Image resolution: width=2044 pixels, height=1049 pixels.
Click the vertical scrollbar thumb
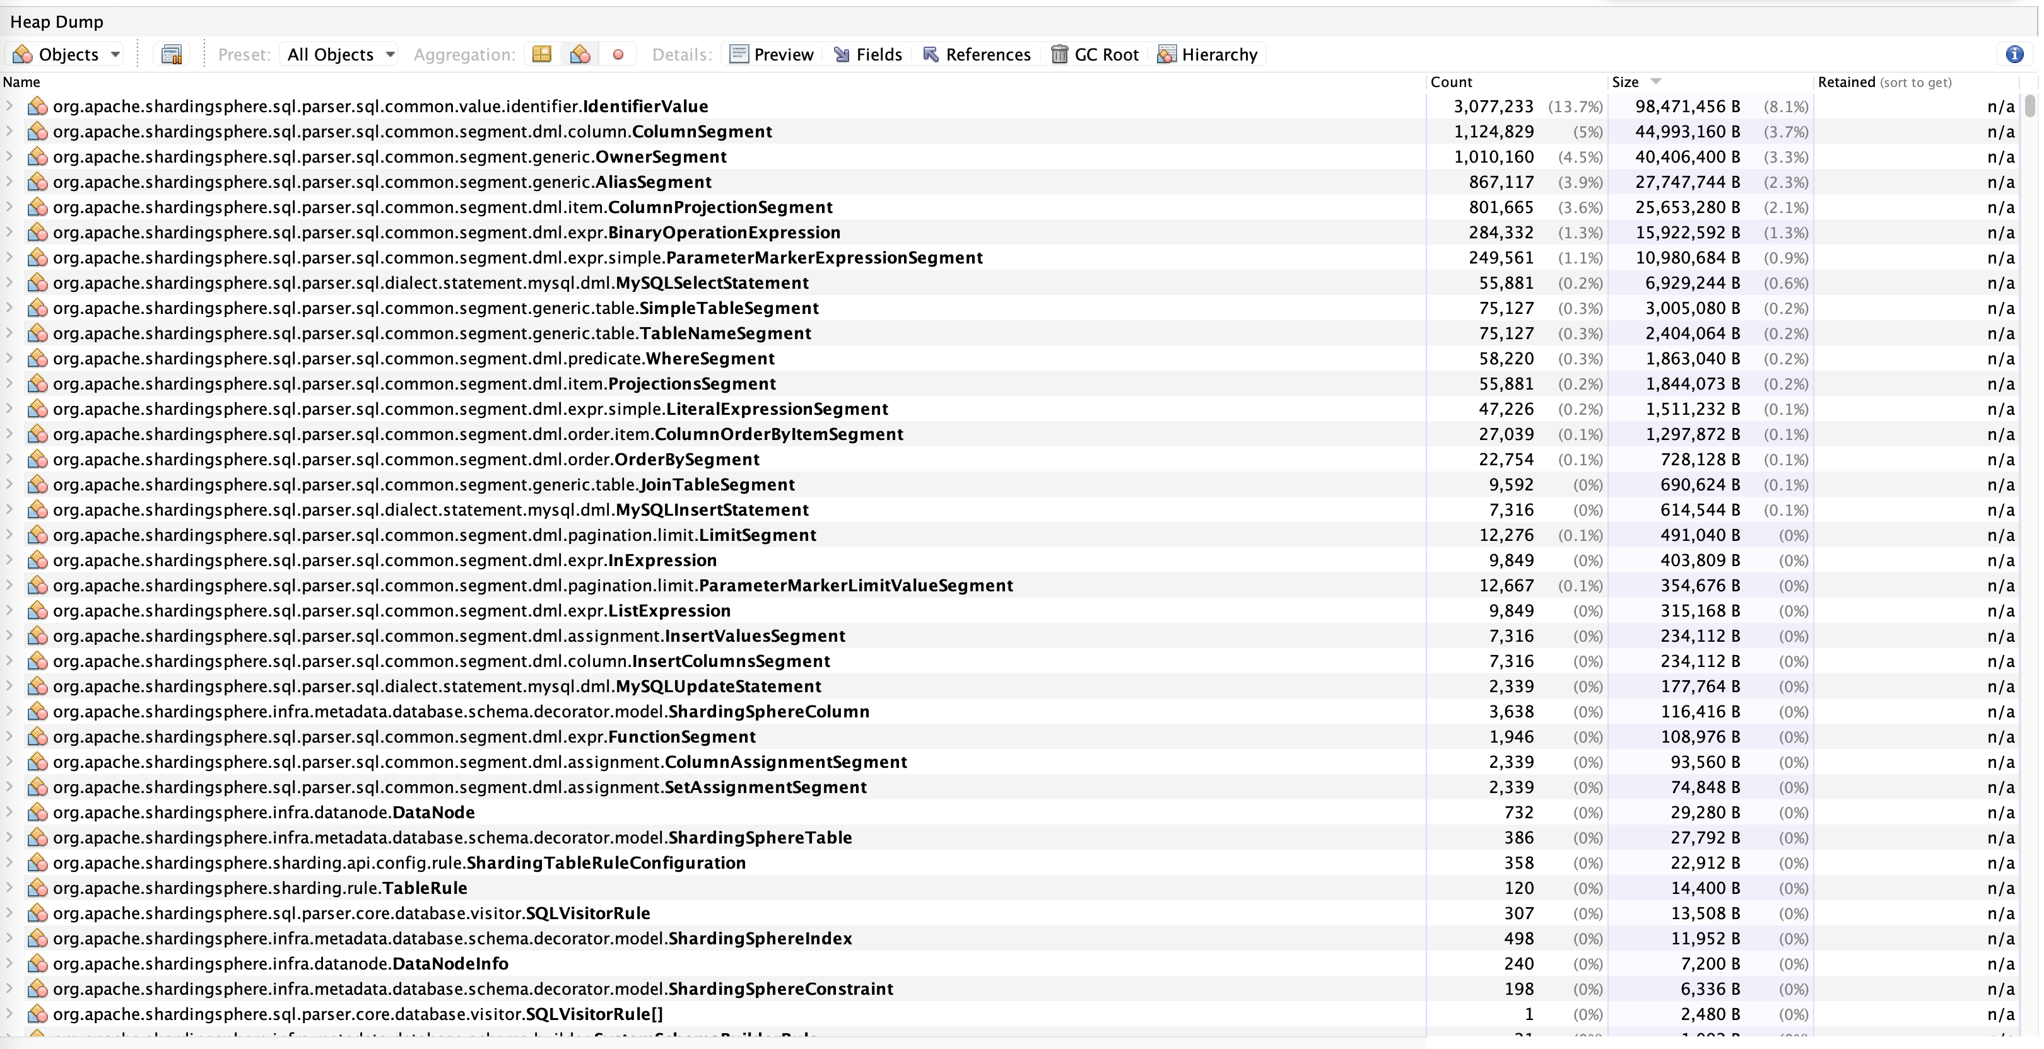[2029, 107]
